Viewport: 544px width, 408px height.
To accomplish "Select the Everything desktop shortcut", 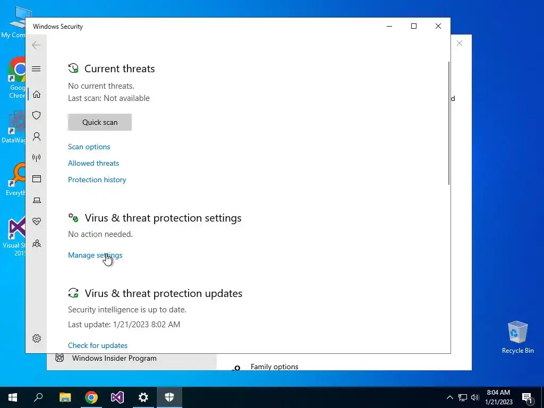I will (x=15, y=180).
